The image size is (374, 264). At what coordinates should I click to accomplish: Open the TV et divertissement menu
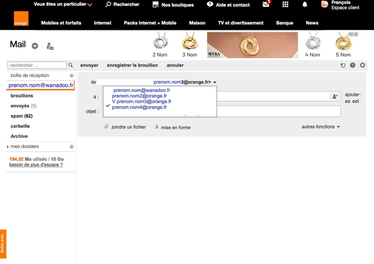click(241, 23)
